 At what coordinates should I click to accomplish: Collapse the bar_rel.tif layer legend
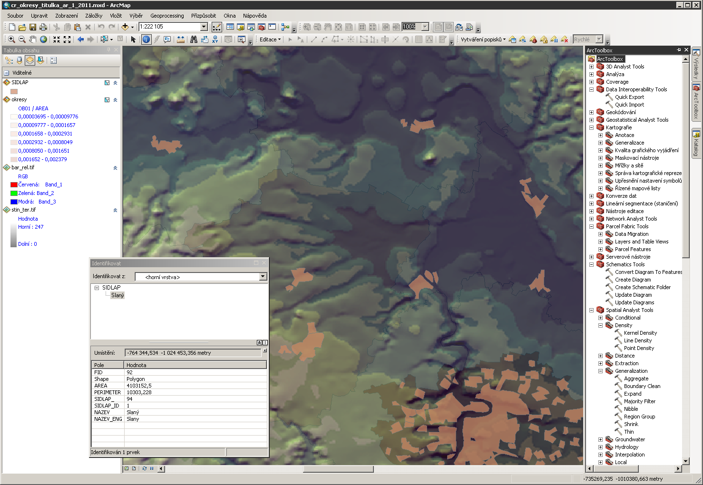tap(115, 168)
